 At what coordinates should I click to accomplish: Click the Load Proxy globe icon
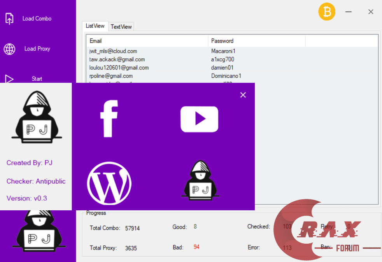(x=9, y=49)
